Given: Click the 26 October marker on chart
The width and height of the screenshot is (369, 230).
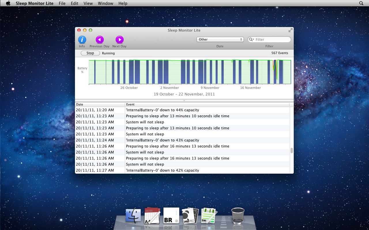Looking at the screenshot, I should 129,88.
